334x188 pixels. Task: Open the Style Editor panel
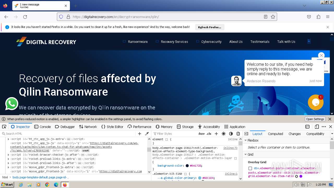[112, 127]
